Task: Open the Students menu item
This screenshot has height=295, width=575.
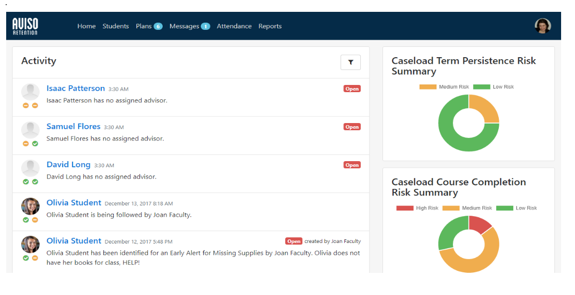Action: 115,26
